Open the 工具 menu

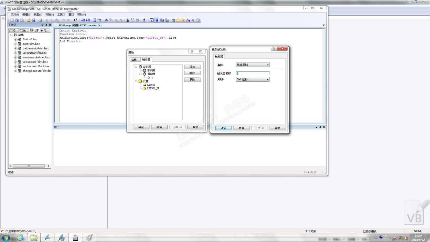point(61,14)
